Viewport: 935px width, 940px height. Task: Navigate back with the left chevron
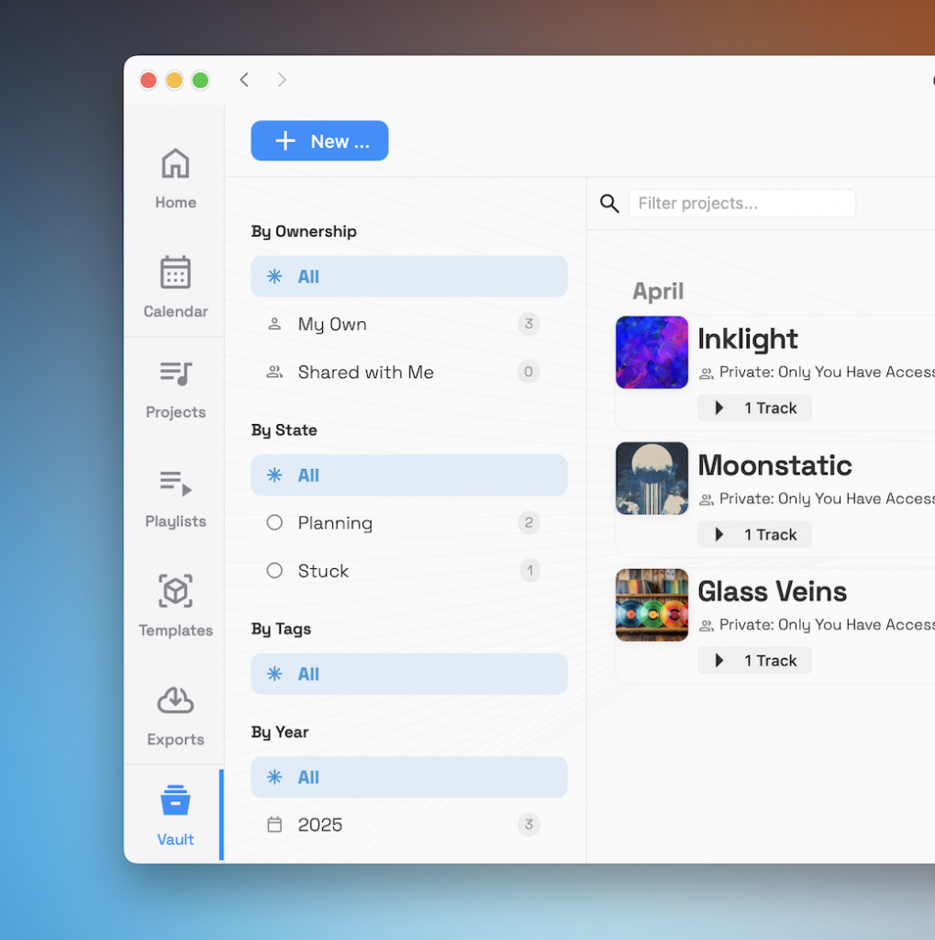click(x=244, y=80)
